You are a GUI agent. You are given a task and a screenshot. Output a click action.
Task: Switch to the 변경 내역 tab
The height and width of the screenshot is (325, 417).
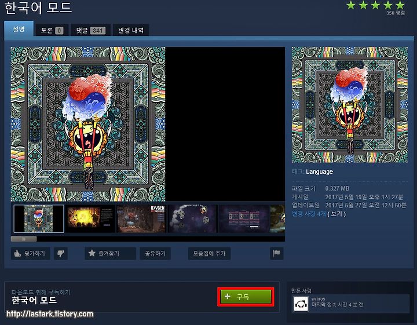[131, 30]
